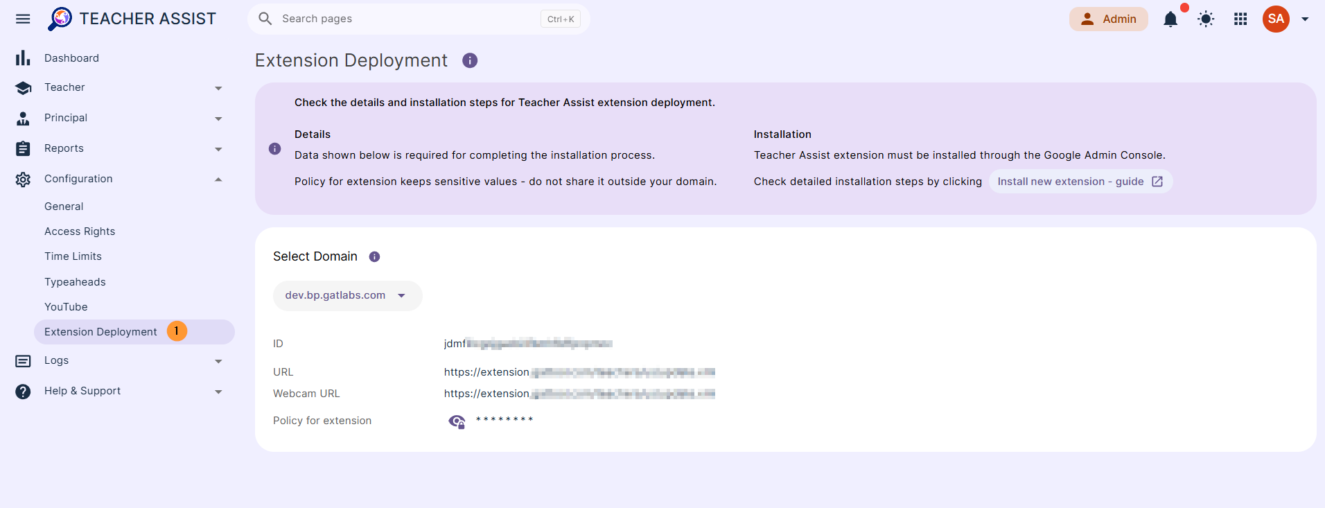Screen dimensions: 1325x508
Task: Click the Teacher label in sidebar
Action: [x=64, y=87]
